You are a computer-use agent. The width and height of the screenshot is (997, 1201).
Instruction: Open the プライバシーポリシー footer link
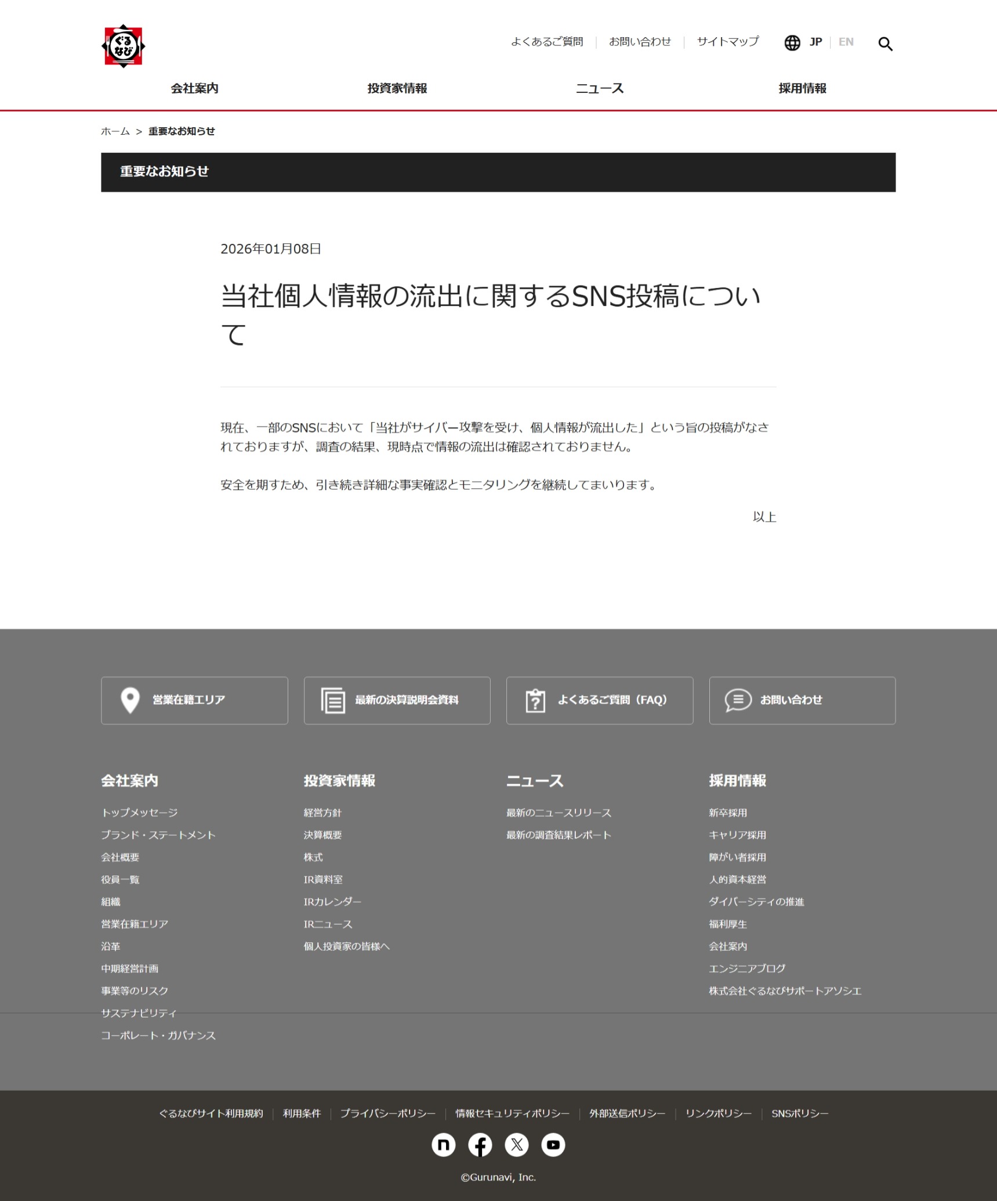pyautogui.click(x=387, y=1113)
